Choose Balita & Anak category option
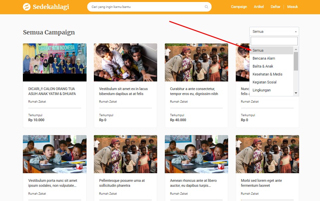320x201 pixels. coord(272,66)
